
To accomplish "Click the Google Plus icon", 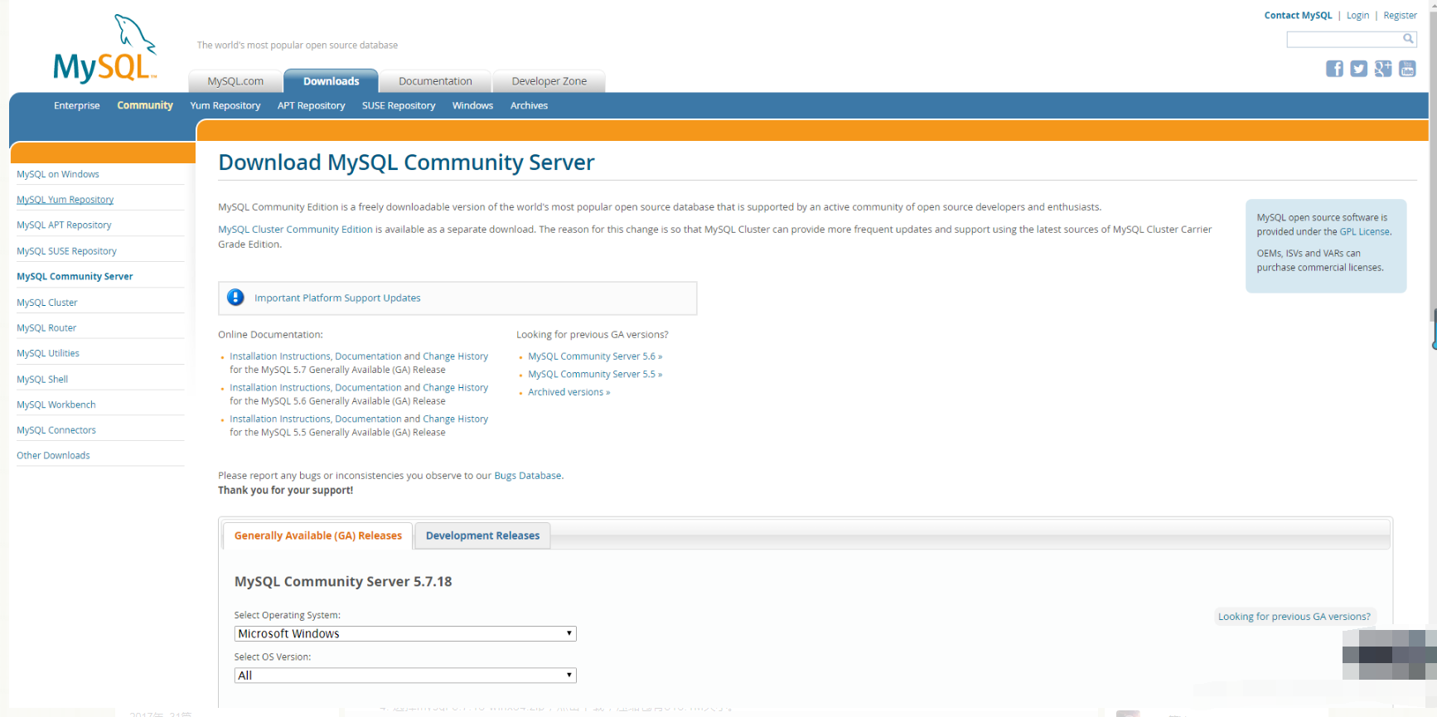I will [1382, 69].
